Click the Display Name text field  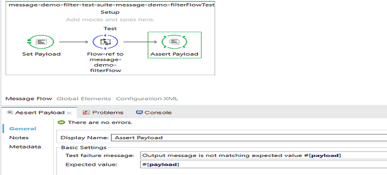click(248, 138)
